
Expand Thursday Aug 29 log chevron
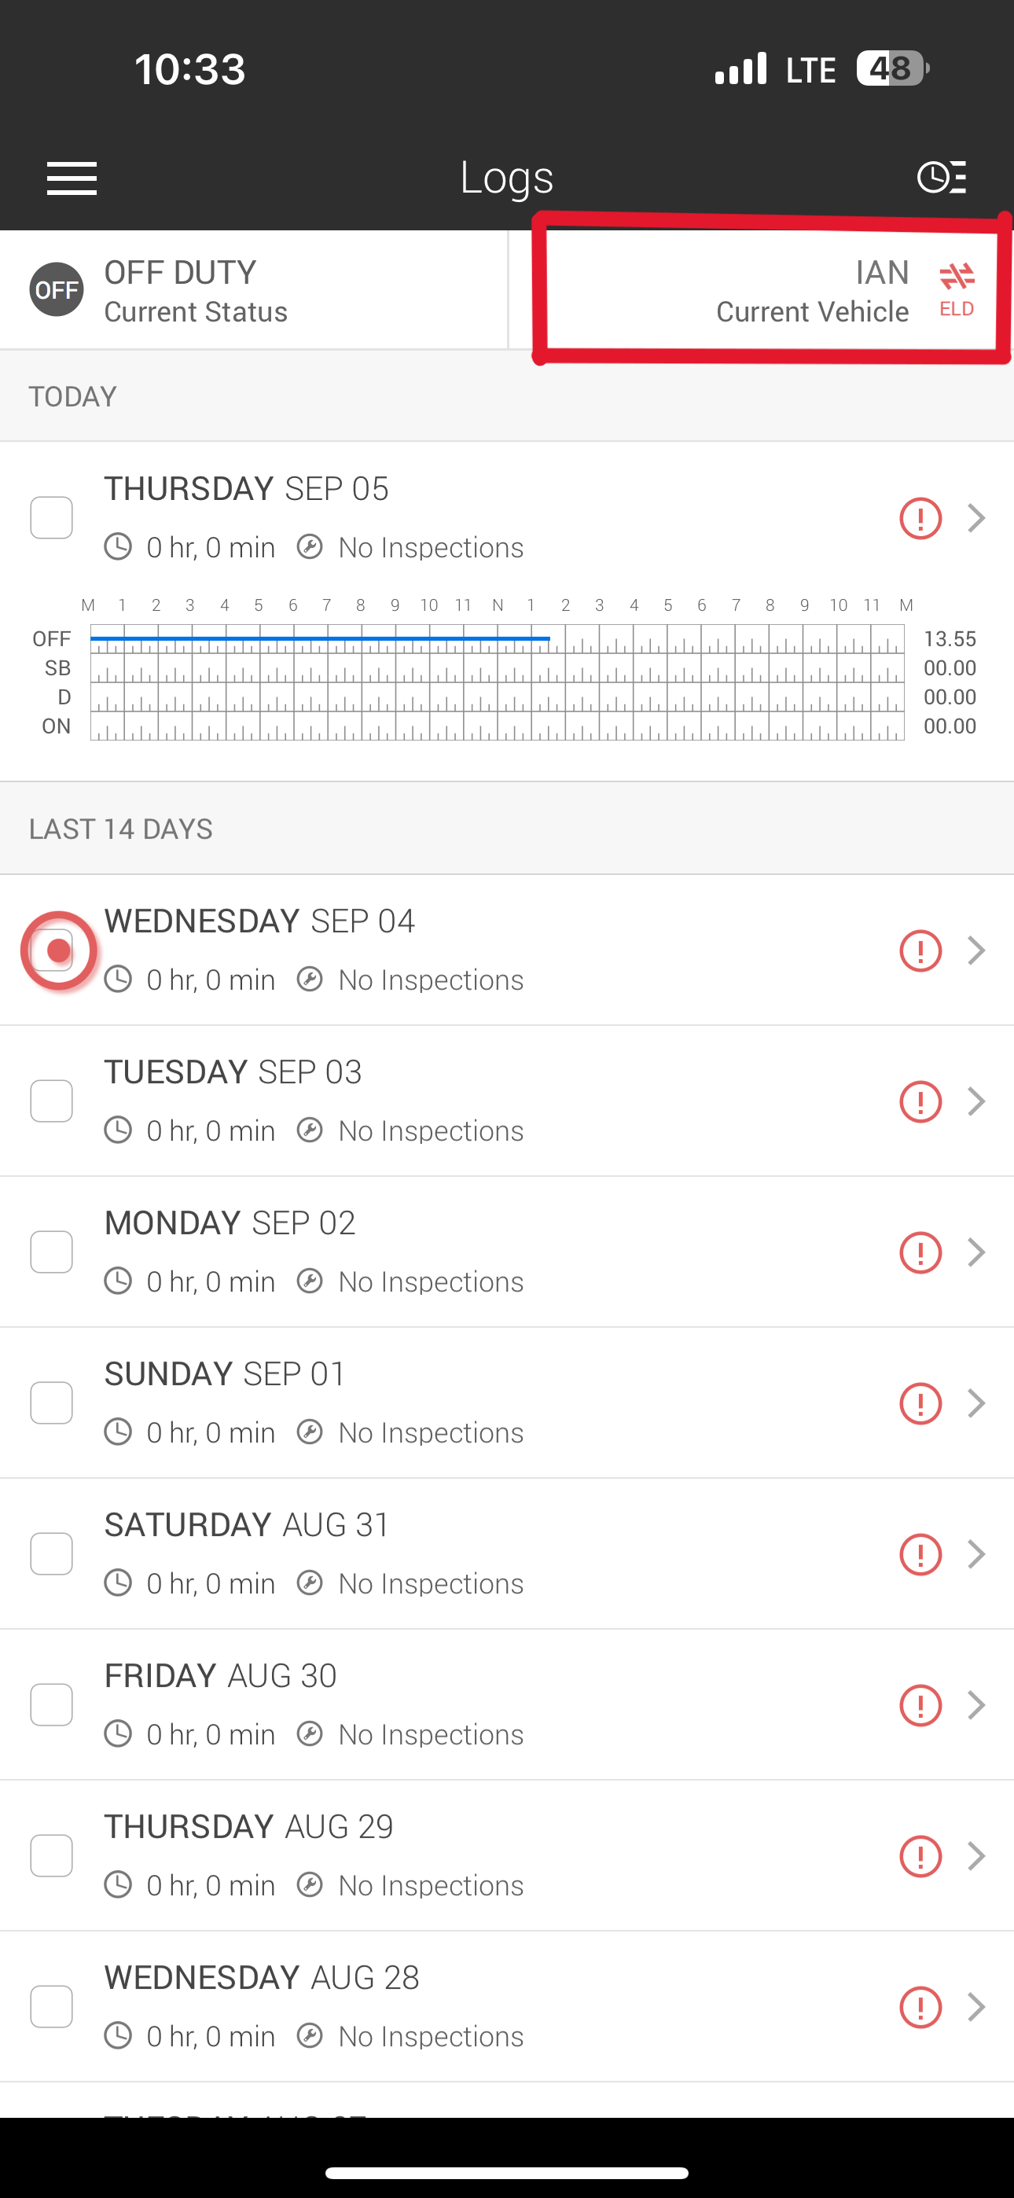pos(976,1856)
